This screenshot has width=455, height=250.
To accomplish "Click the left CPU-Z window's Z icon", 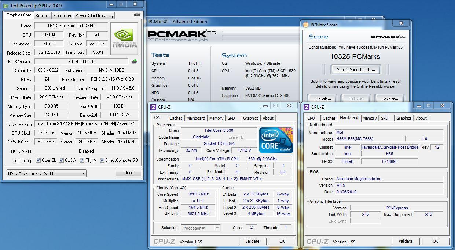I will 153,107.
